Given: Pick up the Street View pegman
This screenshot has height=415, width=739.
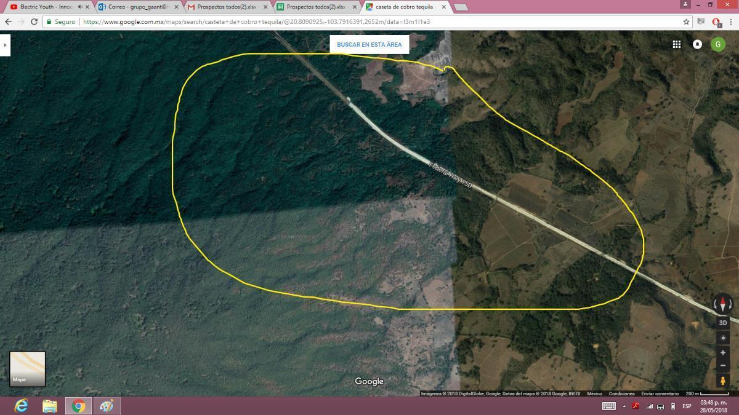Looking at the screenshot, I should (723, 381).
